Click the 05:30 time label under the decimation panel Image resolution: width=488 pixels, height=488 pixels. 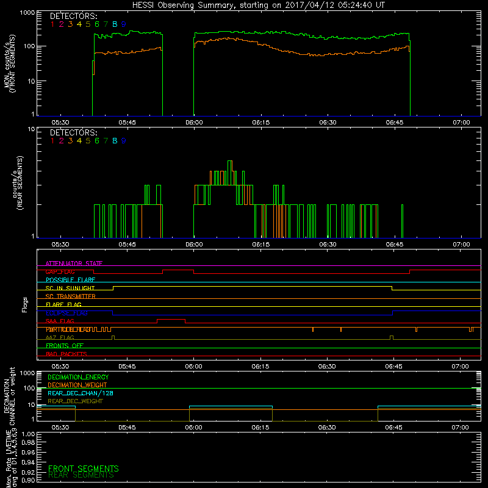[60, 428]
